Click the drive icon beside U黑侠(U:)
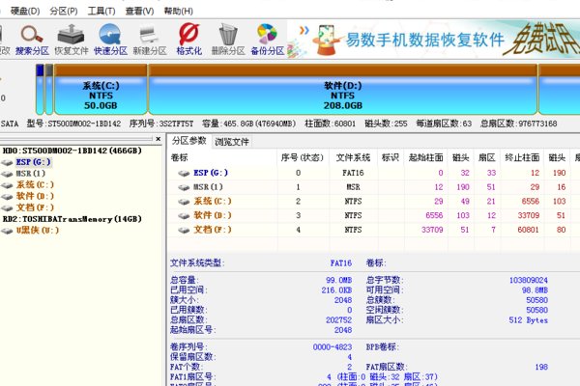This screenshot has width=580, height=386. pos(7,232)
